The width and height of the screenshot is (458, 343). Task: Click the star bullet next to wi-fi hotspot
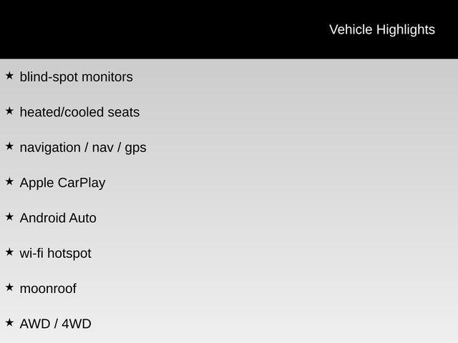click(9, 252)
